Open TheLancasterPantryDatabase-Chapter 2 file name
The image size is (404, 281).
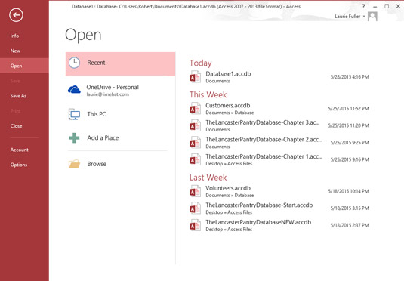[x=264, y=140]
